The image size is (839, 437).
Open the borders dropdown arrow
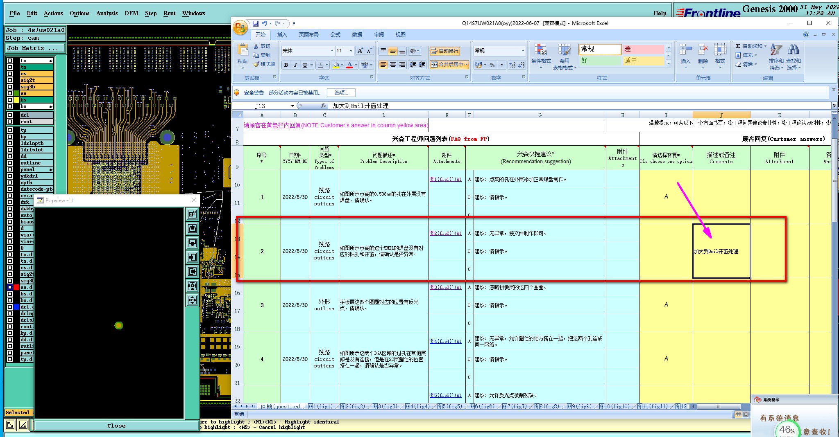327,65
